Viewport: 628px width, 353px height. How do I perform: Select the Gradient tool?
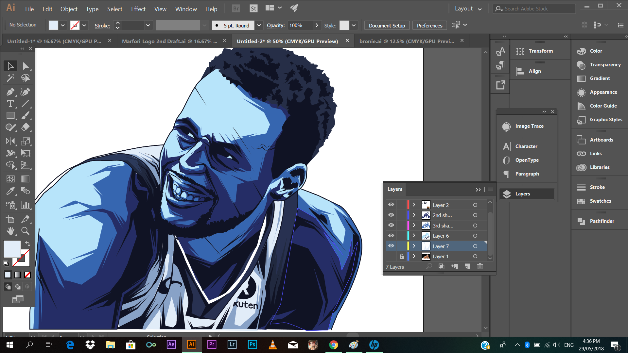click(26, 179)
